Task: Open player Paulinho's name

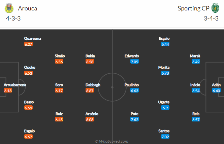Action: click(132, 85)
